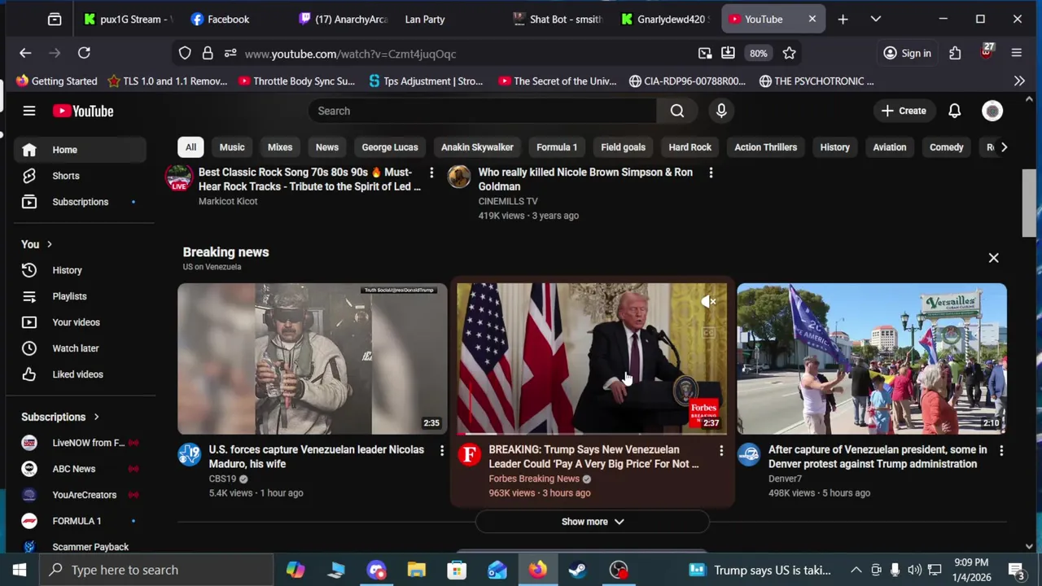Image resolution: width=1042 pixels, height=586 pixels.
Task: Open YouTube notifications bell
Action: (955, 111)
